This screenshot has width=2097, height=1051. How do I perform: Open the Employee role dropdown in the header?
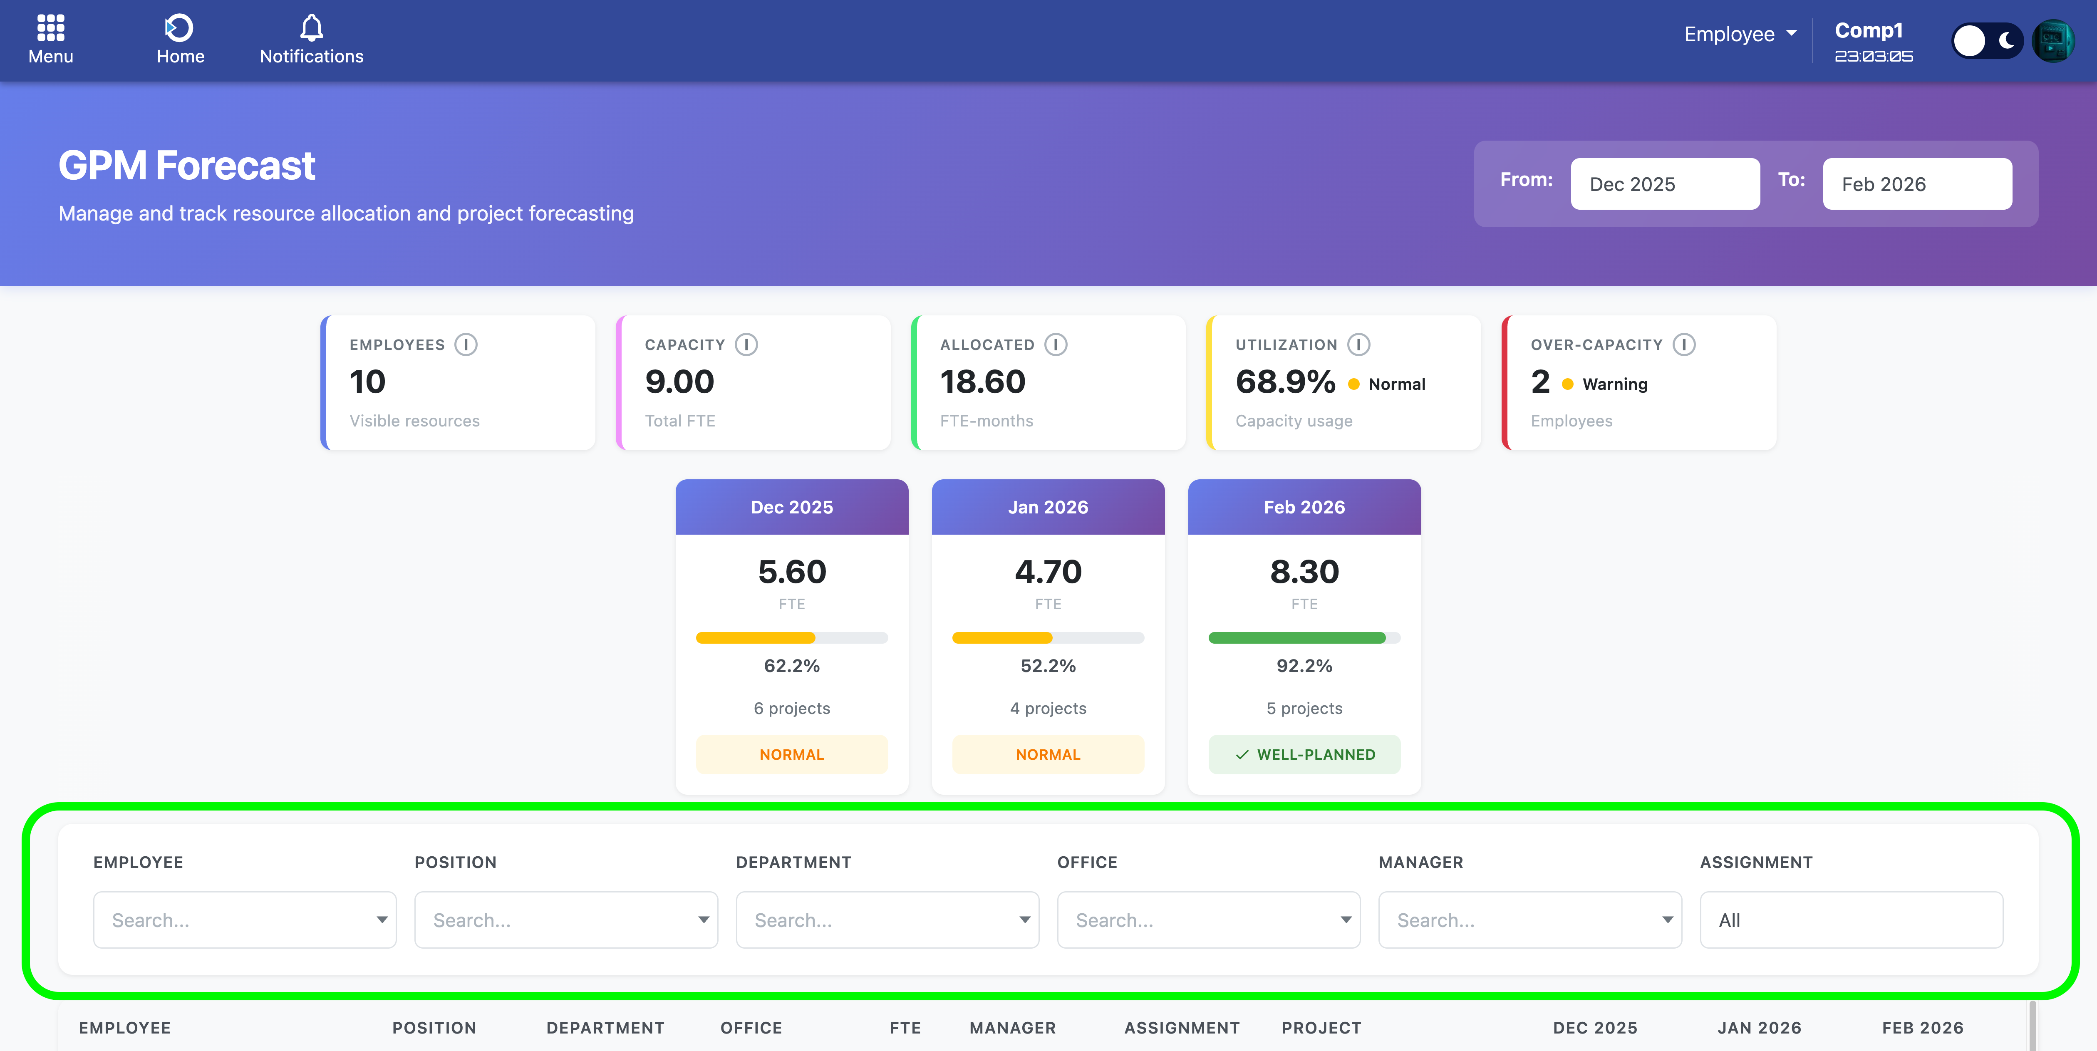click(x=1740, y=34)
